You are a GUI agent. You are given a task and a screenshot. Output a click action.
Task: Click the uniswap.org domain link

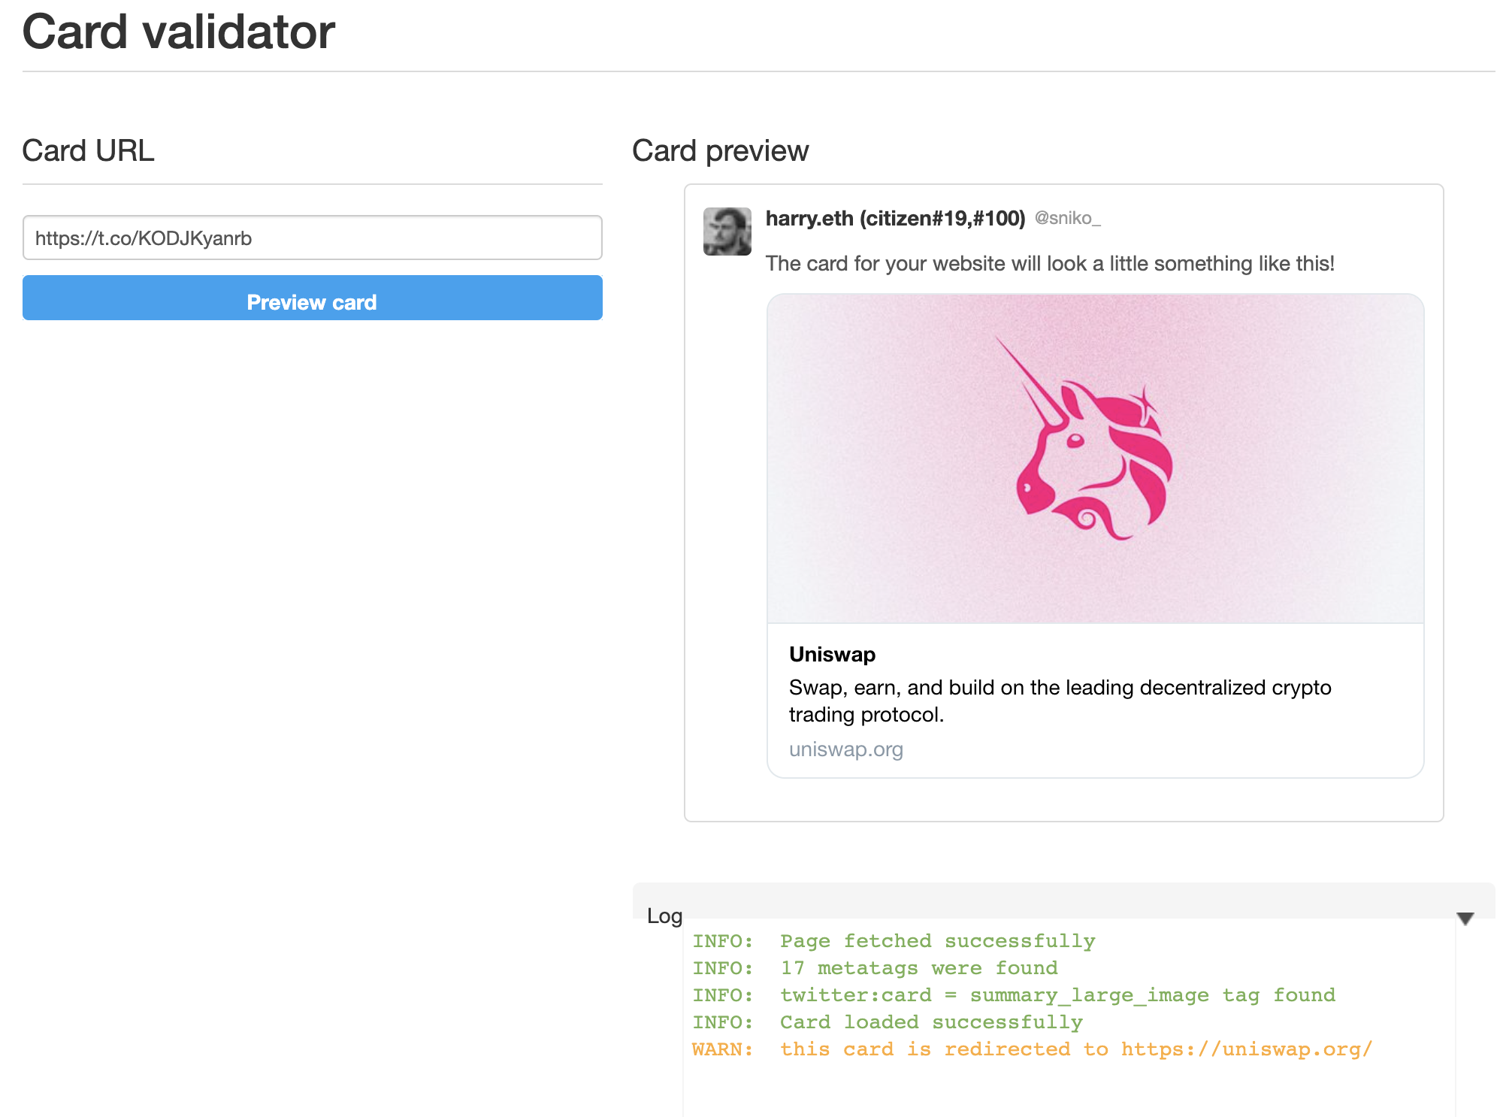tap(845, 749)
